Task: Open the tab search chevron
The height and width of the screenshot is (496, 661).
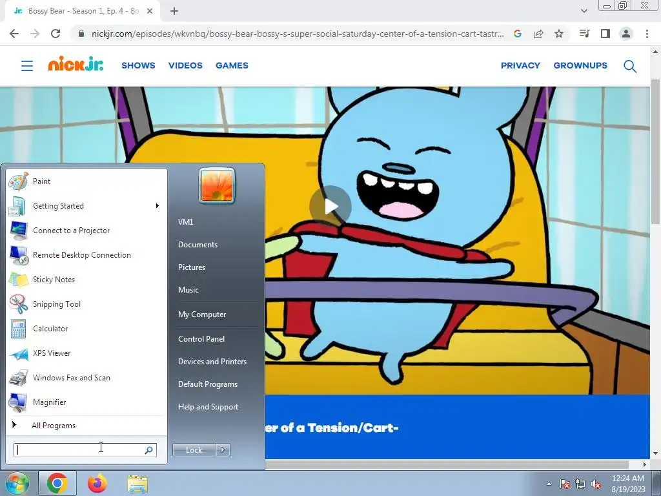Action: click(x=584, y=11)
